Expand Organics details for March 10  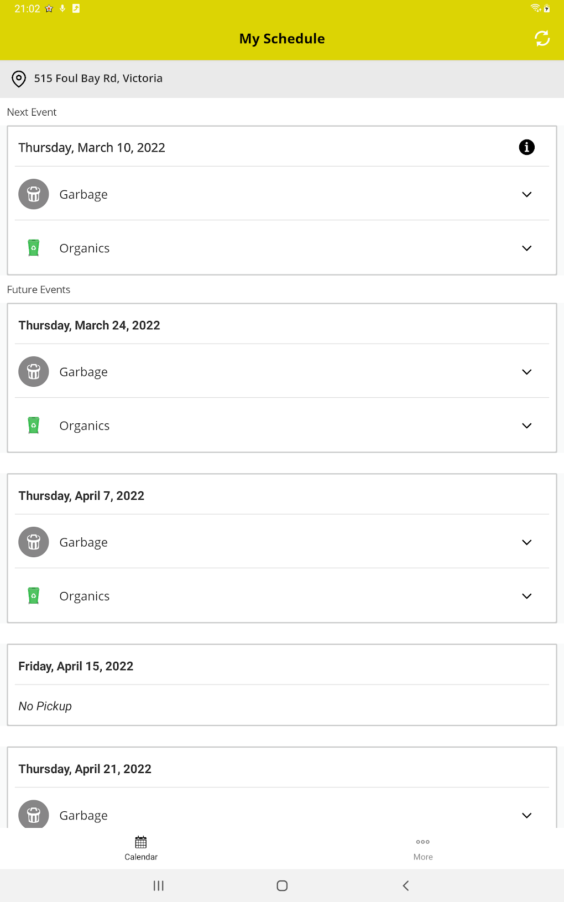tap(526, 248)
